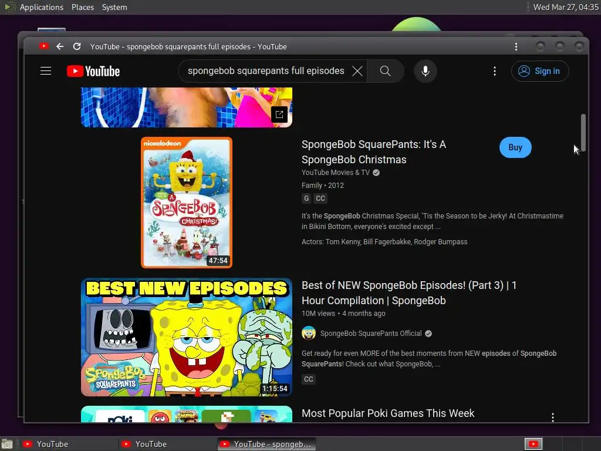Open SpongeBob SquarePants: It's A SpongeBob Christmas title
The image size is (601, 451).
[374, 152]
